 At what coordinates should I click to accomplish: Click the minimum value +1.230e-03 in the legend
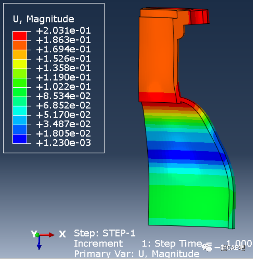pyautogui.click(x=63, y=143)
